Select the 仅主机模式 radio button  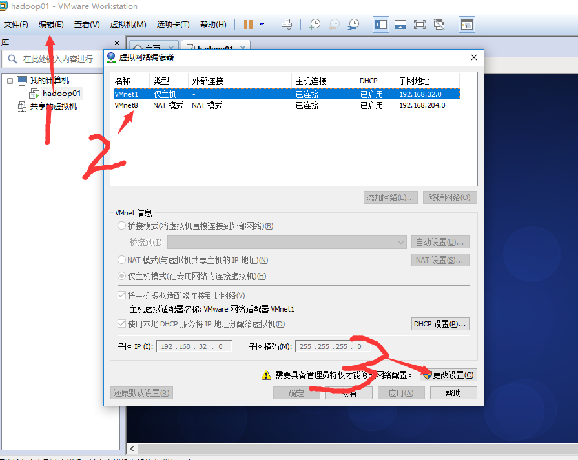point(121,276)
